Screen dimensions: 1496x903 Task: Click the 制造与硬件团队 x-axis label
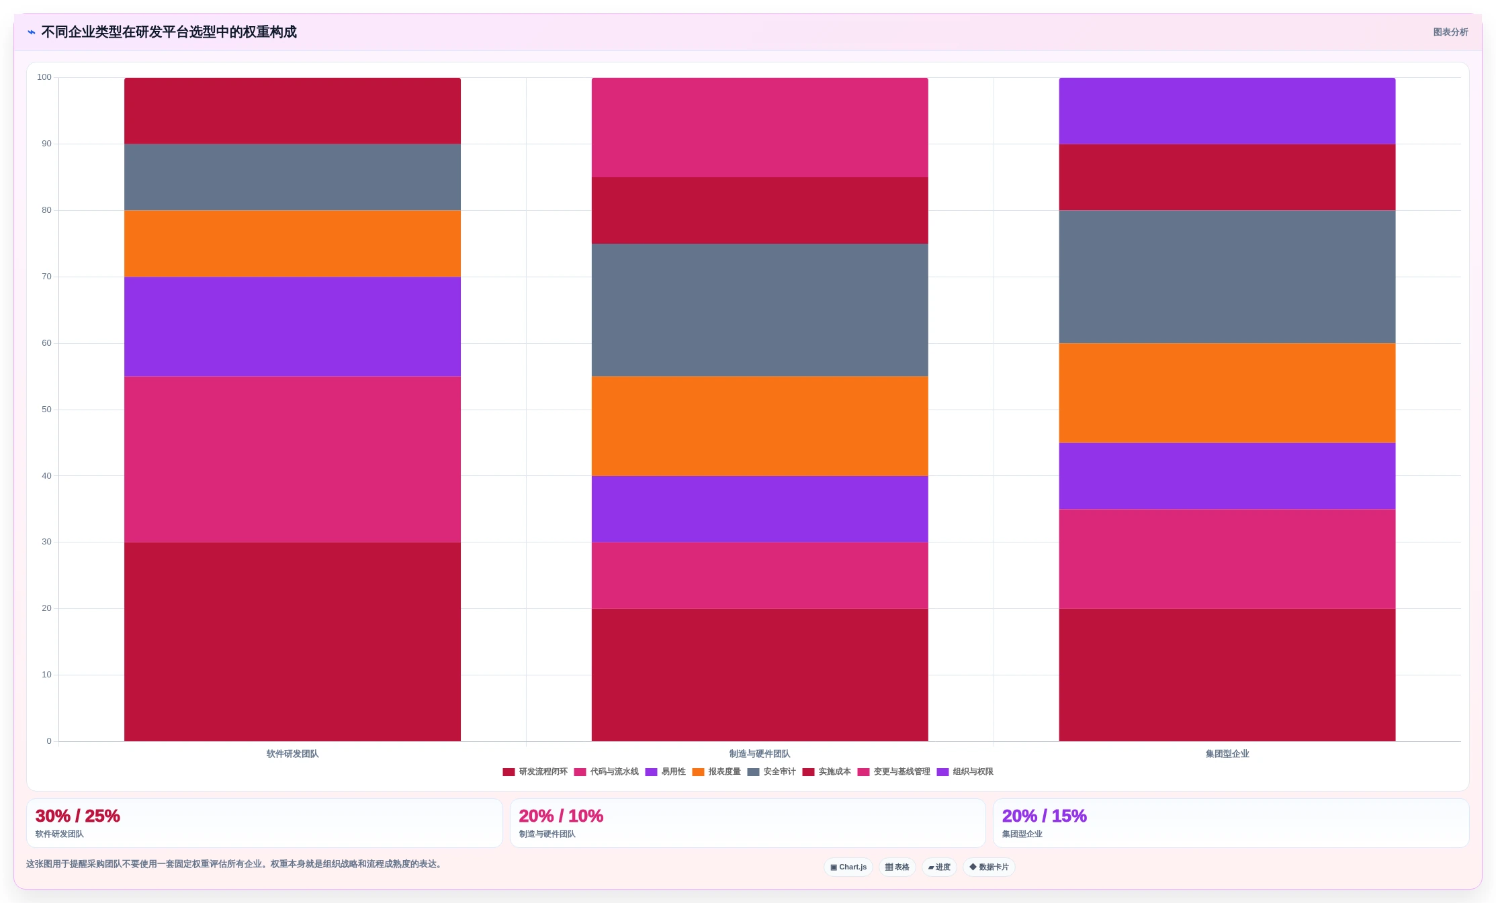[x=760, y=754]
